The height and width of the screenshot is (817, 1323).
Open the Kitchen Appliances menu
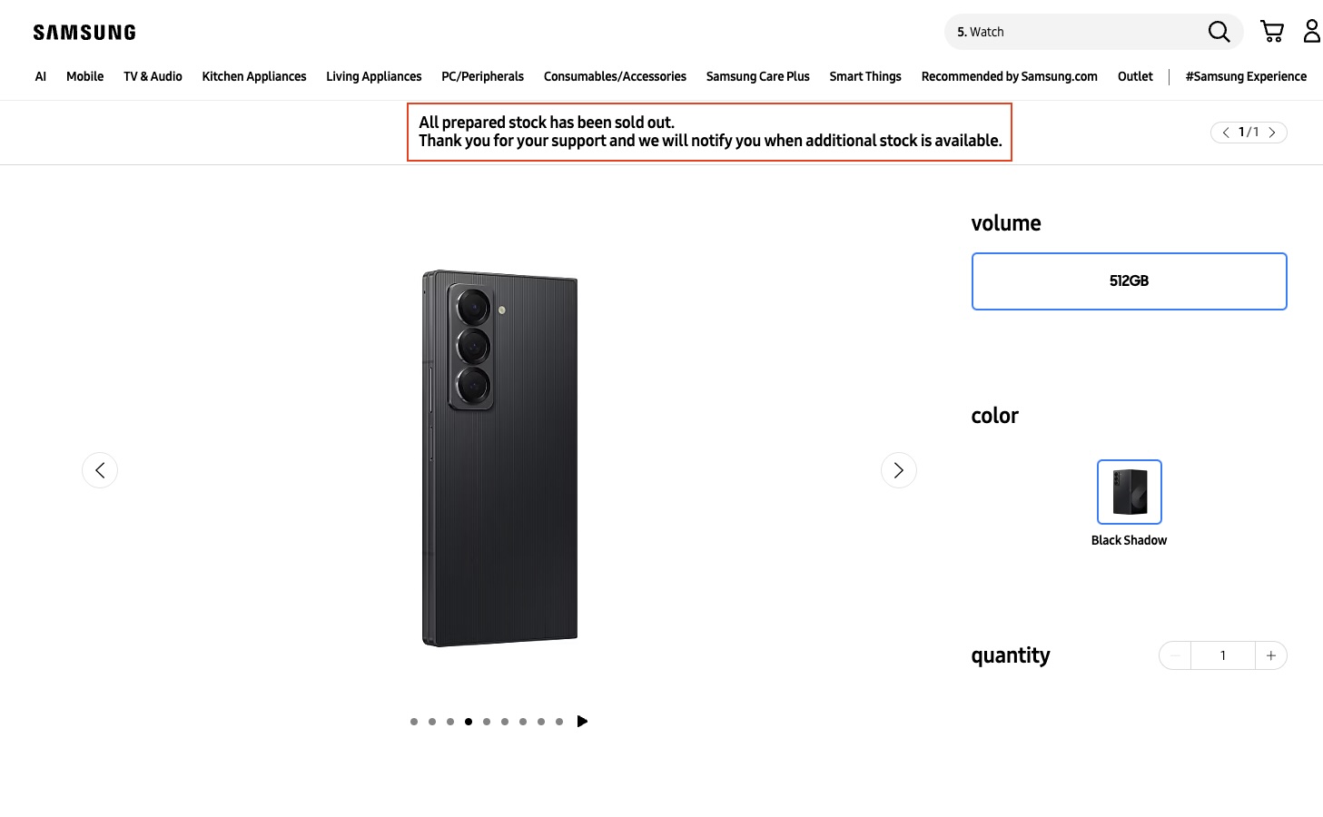254,76
